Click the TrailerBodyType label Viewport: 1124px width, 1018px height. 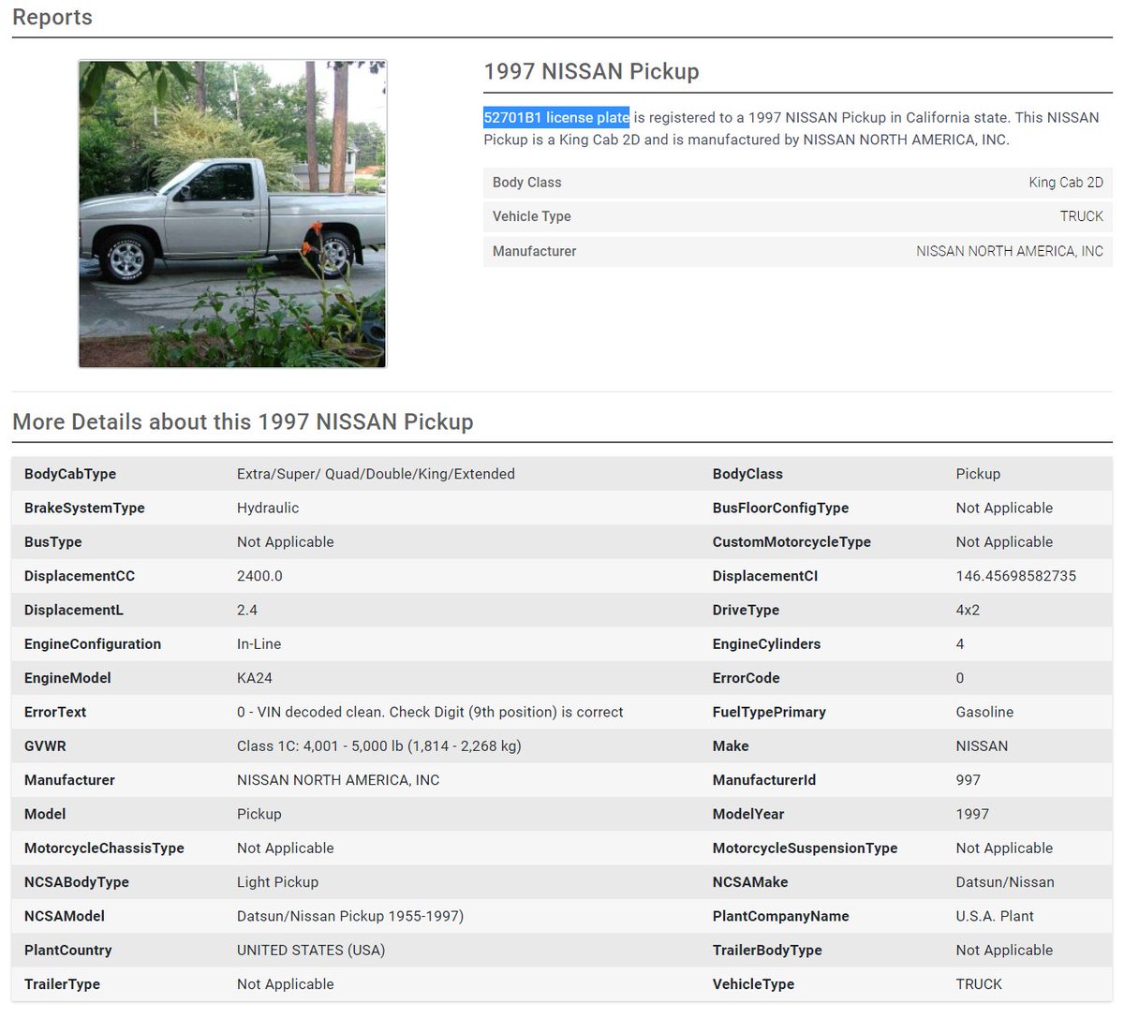point(767,951)
